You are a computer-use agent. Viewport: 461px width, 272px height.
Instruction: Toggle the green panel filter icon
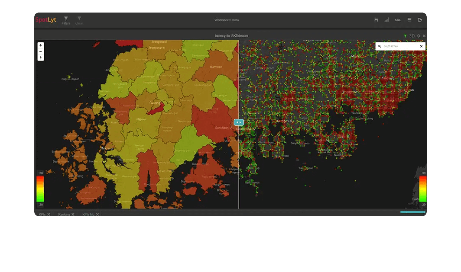pyautogui.click(x=405, y=36)
